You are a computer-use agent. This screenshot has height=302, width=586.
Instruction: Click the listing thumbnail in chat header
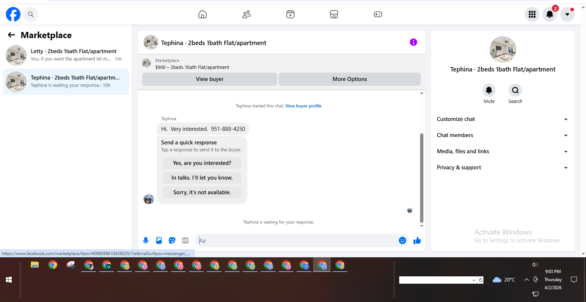pos(151,42)
